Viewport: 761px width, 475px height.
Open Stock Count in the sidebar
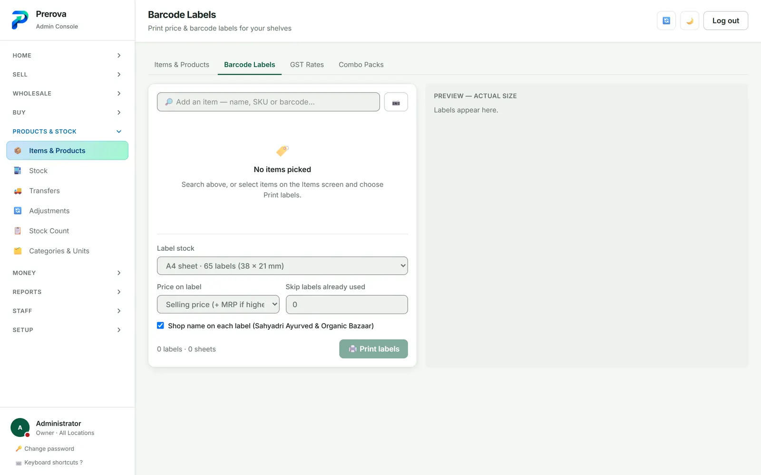67,231
